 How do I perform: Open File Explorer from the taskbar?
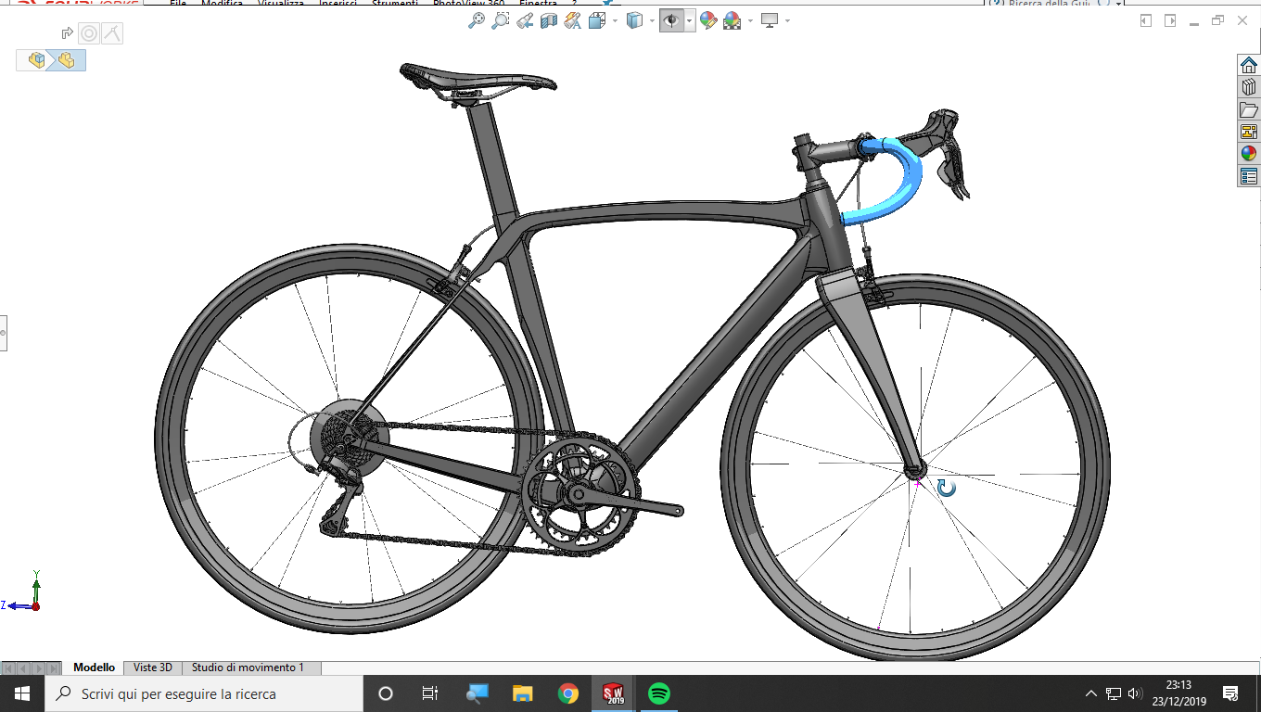[522, 693]
